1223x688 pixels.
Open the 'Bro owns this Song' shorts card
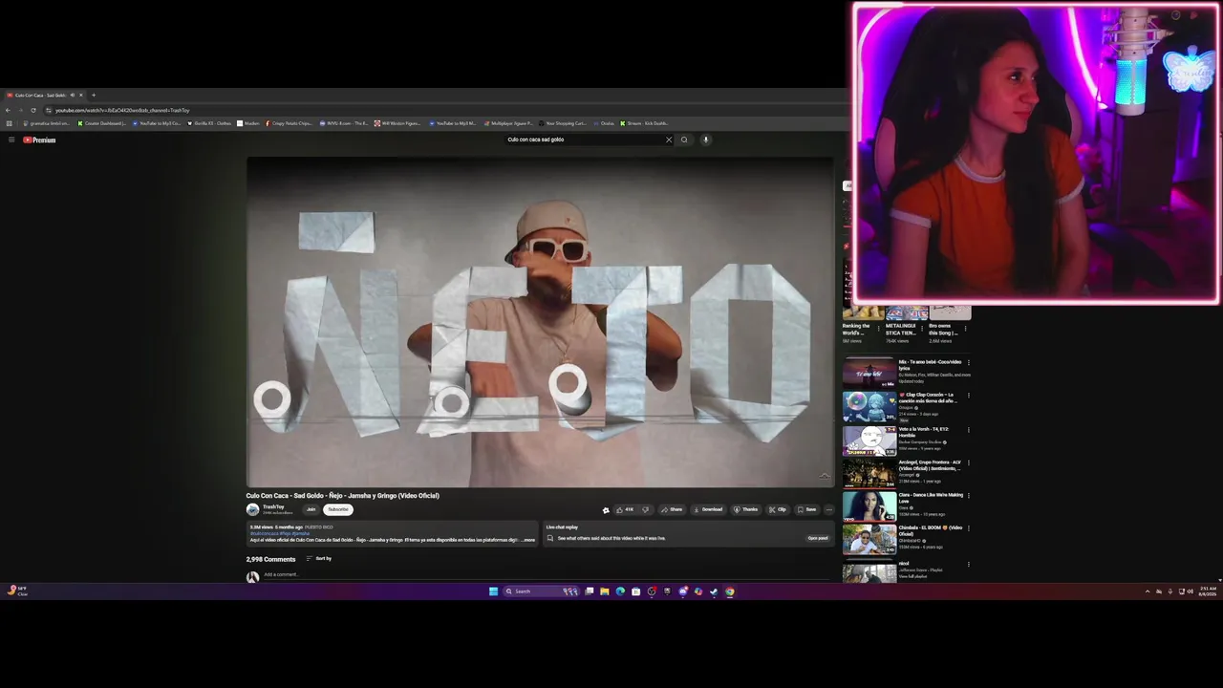click(948, 325)
